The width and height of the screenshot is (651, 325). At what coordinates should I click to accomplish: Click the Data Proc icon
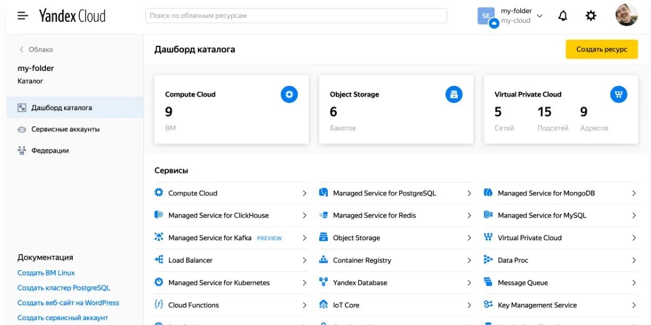point(488,260)
